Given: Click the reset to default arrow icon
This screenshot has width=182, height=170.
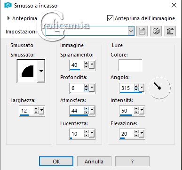Looking at the screenshot, I should coord(170,31).
